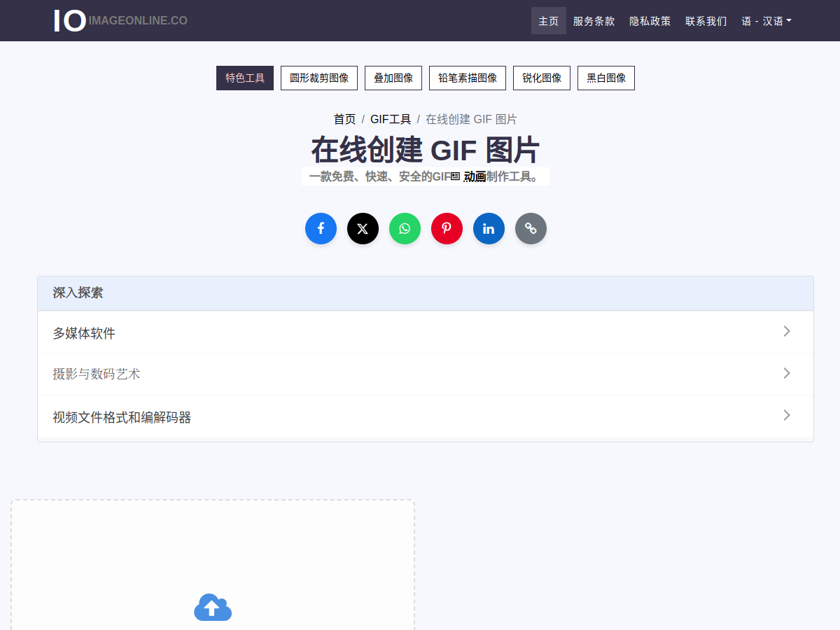The width and height of the screenshot is (840, 630).
Task: Click the 在线创建 GIF 图片 heading
Action: [426, 149]
